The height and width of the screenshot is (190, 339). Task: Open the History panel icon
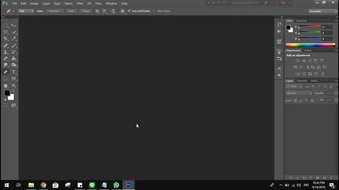279,24
